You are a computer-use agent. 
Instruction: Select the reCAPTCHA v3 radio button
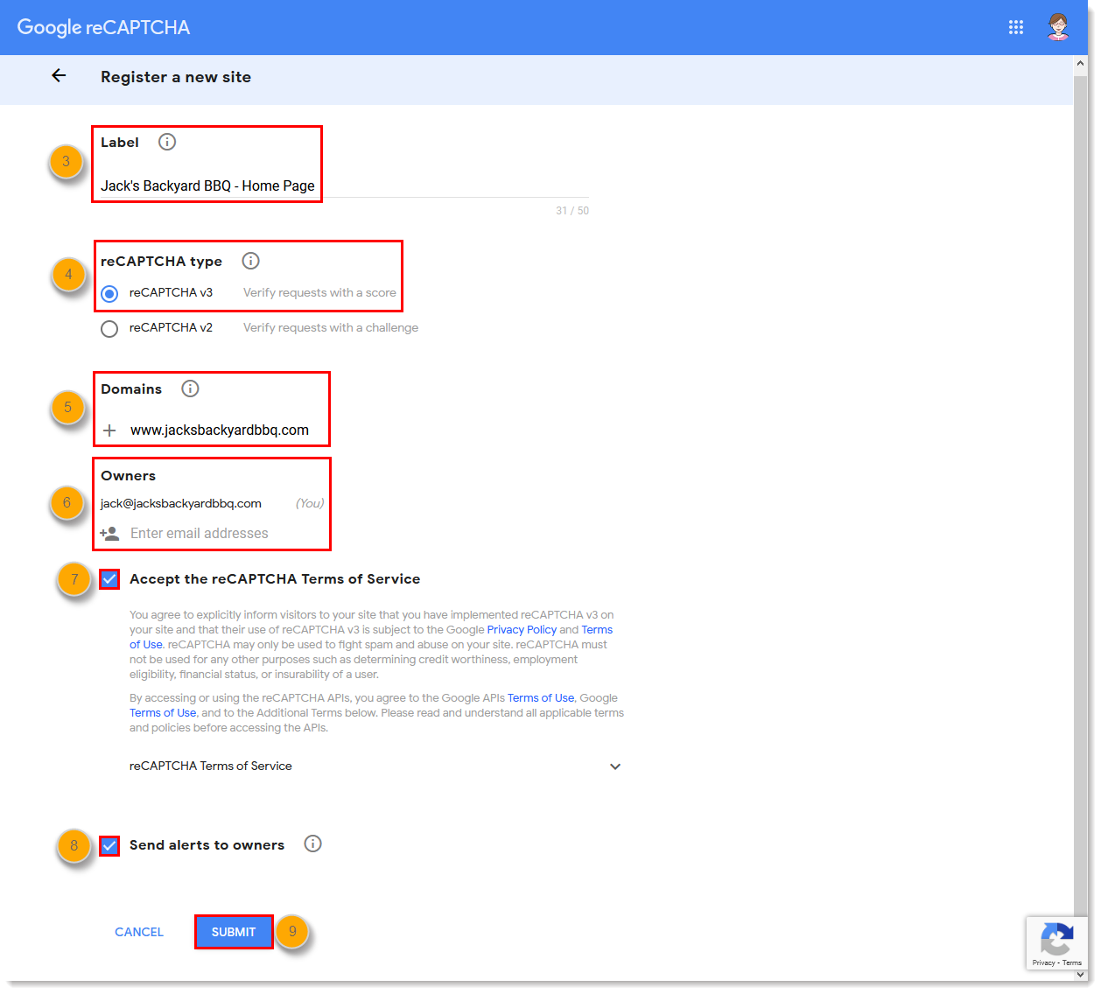(109, 294)
